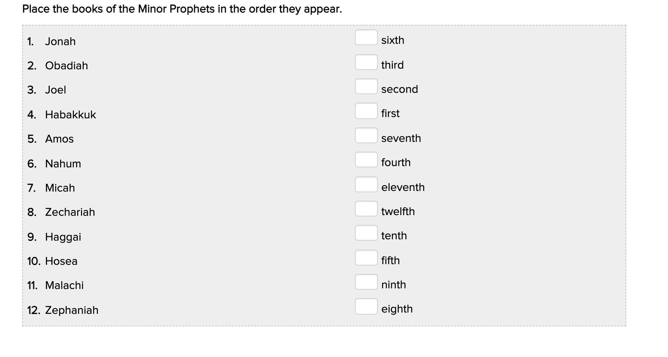
Task: Click the answer field beside "seventh"
Action: [x=366, y=135]
